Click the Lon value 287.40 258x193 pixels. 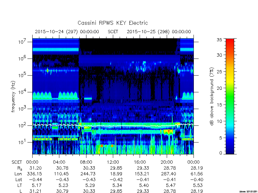click(x=168, y=174)
